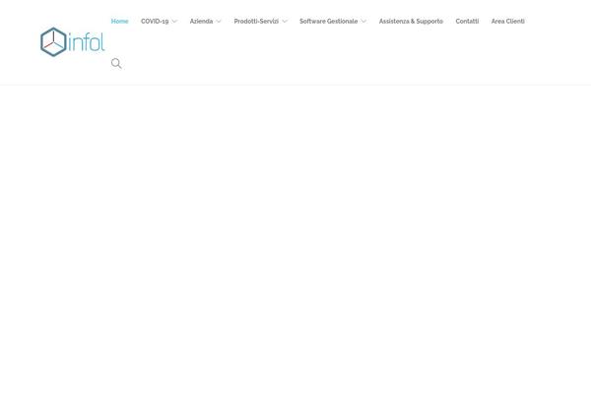Expand the Software Gestionale dropdown chevron
Screen dimensions: 591x394
(363, 22)
